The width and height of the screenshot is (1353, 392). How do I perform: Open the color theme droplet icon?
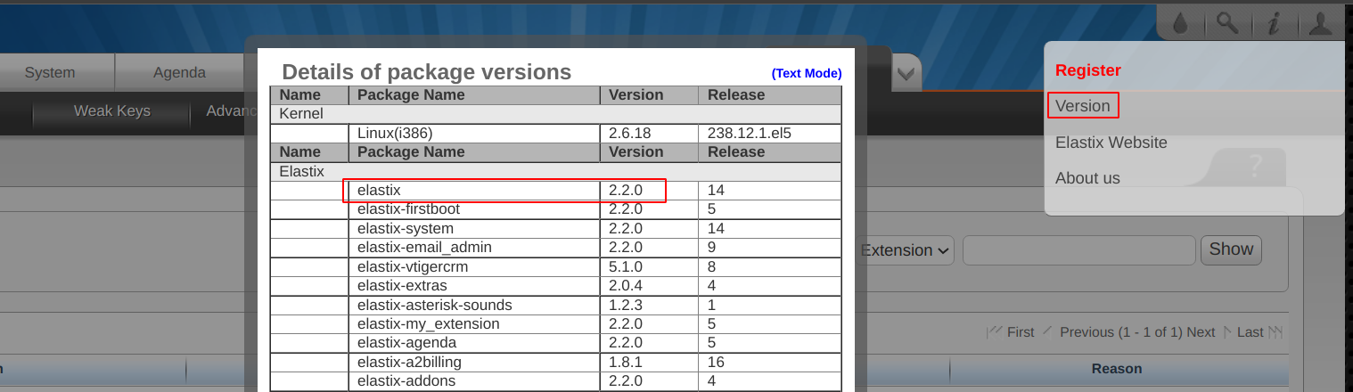[x=1181, y=24]
